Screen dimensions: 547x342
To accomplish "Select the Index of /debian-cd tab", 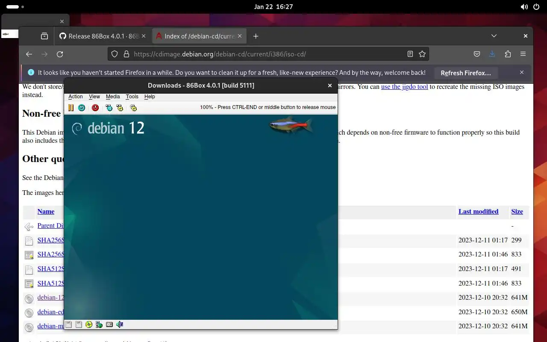I will click(200, 36).
